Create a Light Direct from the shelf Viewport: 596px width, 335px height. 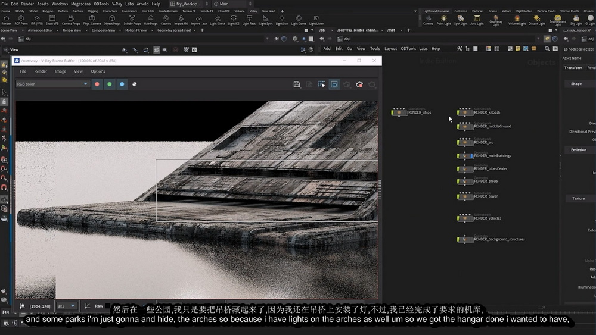click(218, 20)
